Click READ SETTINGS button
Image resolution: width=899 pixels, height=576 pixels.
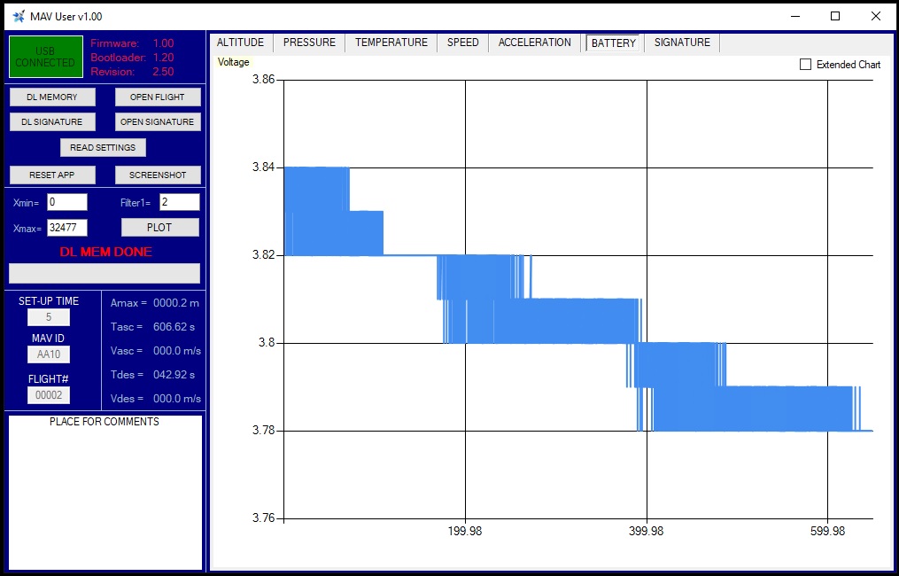point(104,147)
